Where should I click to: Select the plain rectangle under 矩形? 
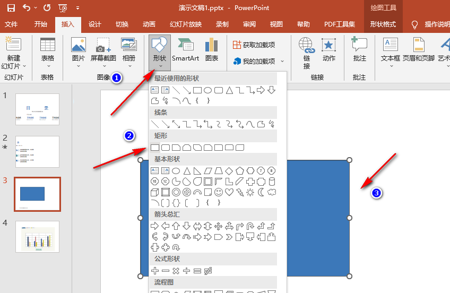pyautogui.click(x=155, y=146)
